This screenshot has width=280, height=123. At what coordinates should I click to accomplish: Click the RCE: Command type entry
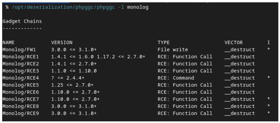pos(176,78)
